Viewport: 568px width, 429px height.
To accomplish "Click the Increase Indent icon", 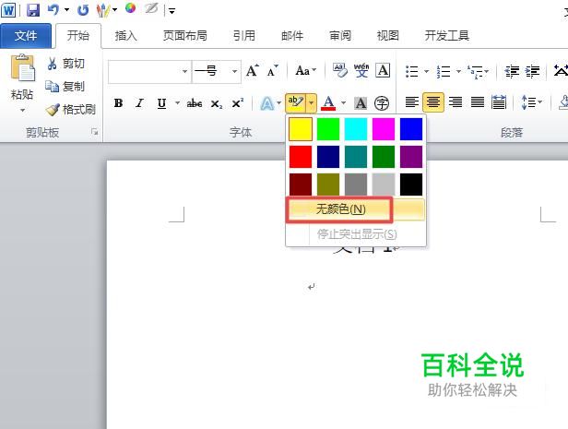I will (533, 71).
